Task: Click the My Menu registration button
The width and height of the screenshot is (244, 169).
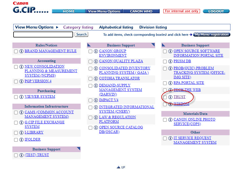Action: pos(212,34)
